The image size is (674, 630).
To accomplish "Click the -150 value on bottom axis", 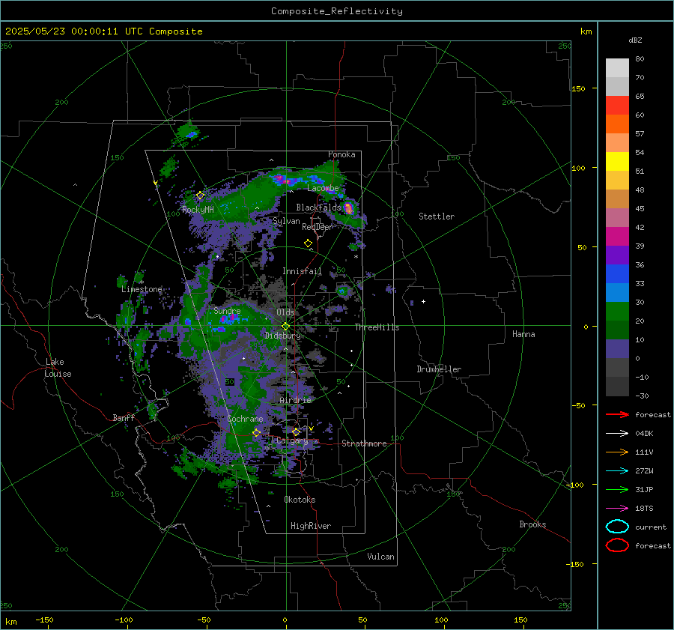I will [44, 620].
